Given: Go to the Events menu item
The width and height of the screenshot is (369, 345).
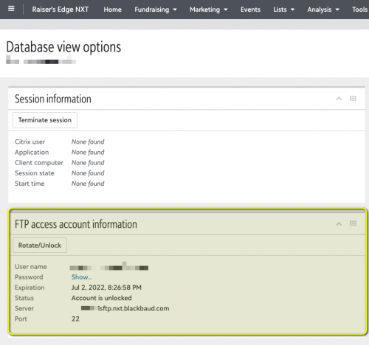Looking at the screenshot, I should [250, 10].
